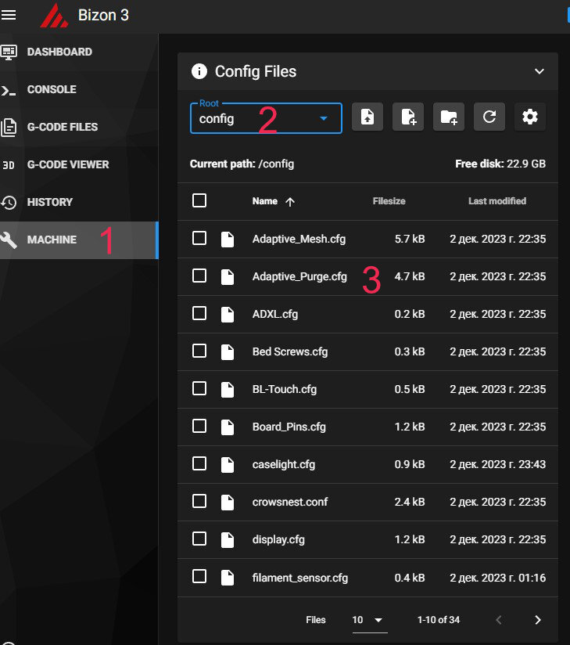Refresh the config file list
570x645 pixels.
489,117
